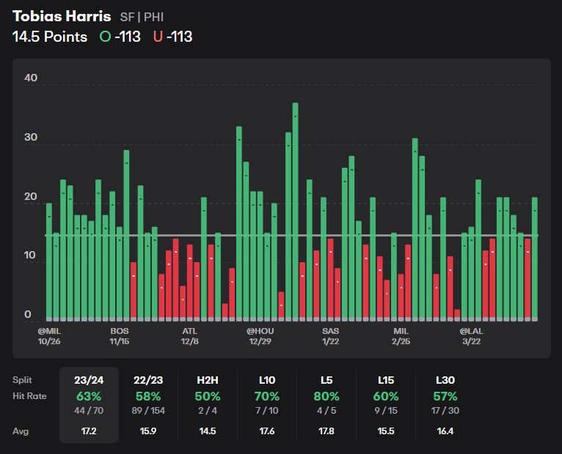Select the bar above ATL 12/8 label
This screenshot has width=562, height=454.
(x=189, y=283)
